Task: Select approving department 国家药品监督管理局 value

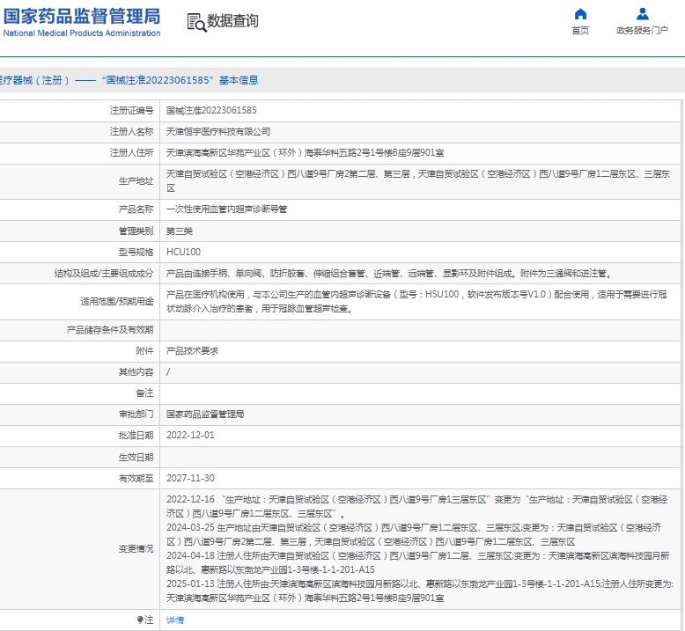Action: [x=205, y=414]
